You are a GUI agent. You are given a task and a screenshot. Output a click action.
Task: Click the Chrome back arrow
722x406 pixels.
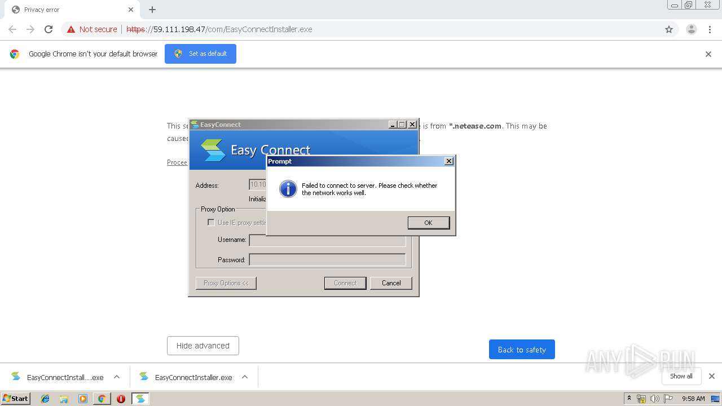click(12, 29)
